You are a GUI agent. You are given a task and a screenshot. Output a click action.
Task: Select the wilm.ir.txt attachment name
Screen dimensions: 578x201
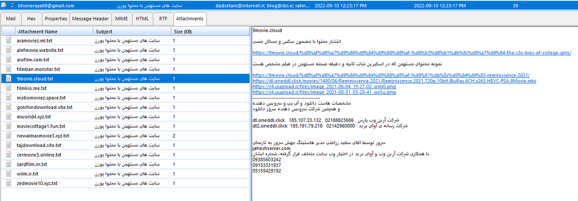point(27,174)
